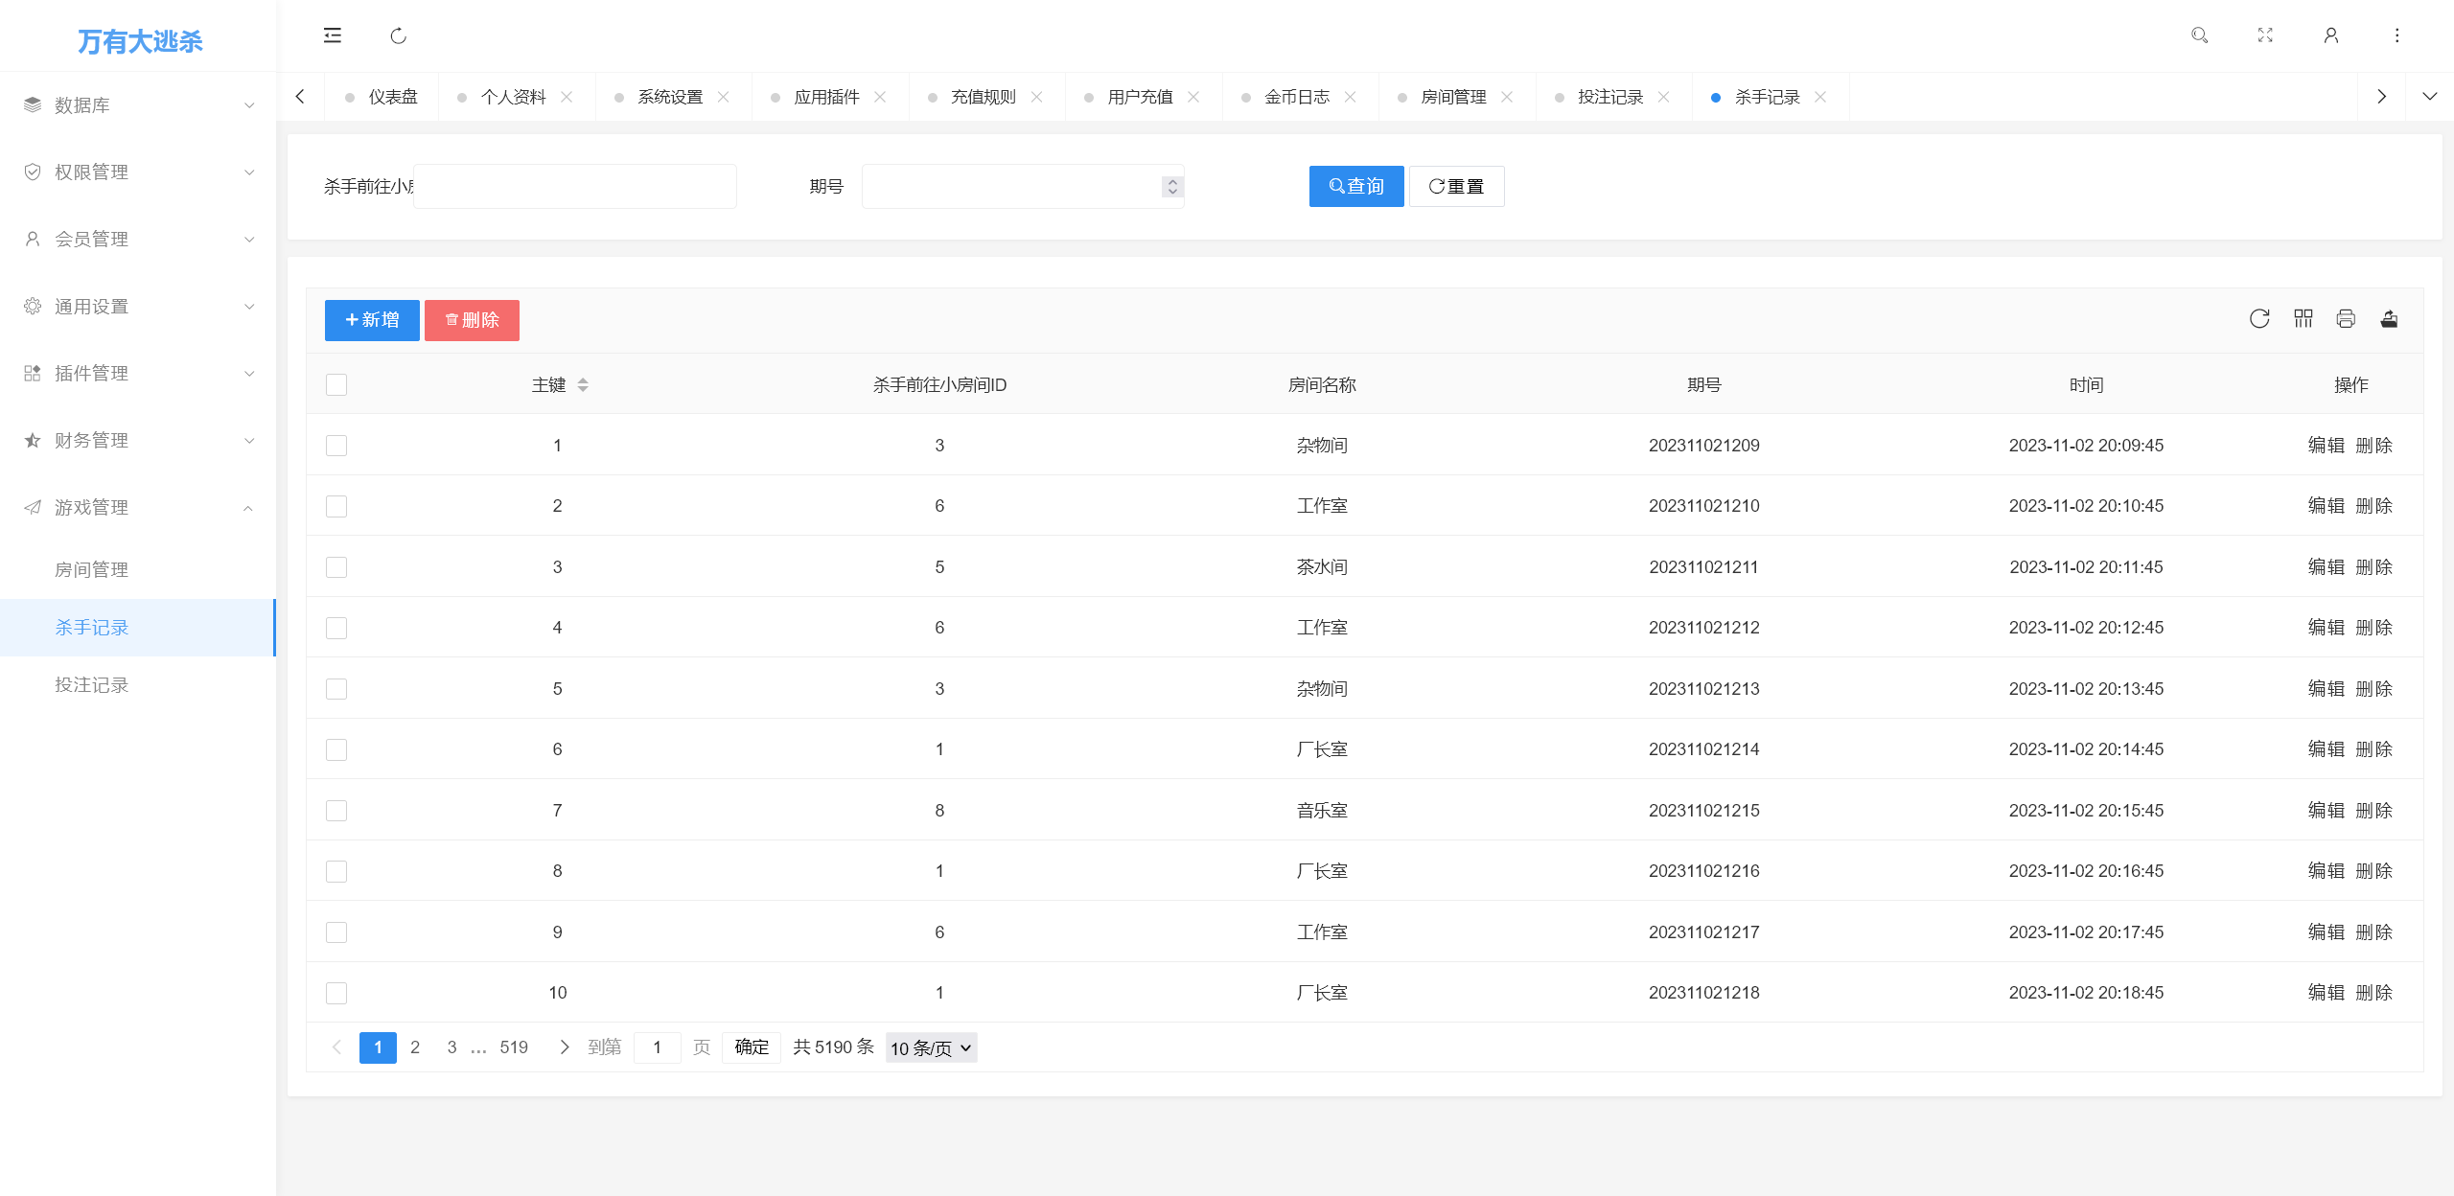The height and width of the screenshot is (1196, 2454).
Task: Open the 房间管理 sidebar menu item
Action: pyautogui.click(x=92, y=568)
